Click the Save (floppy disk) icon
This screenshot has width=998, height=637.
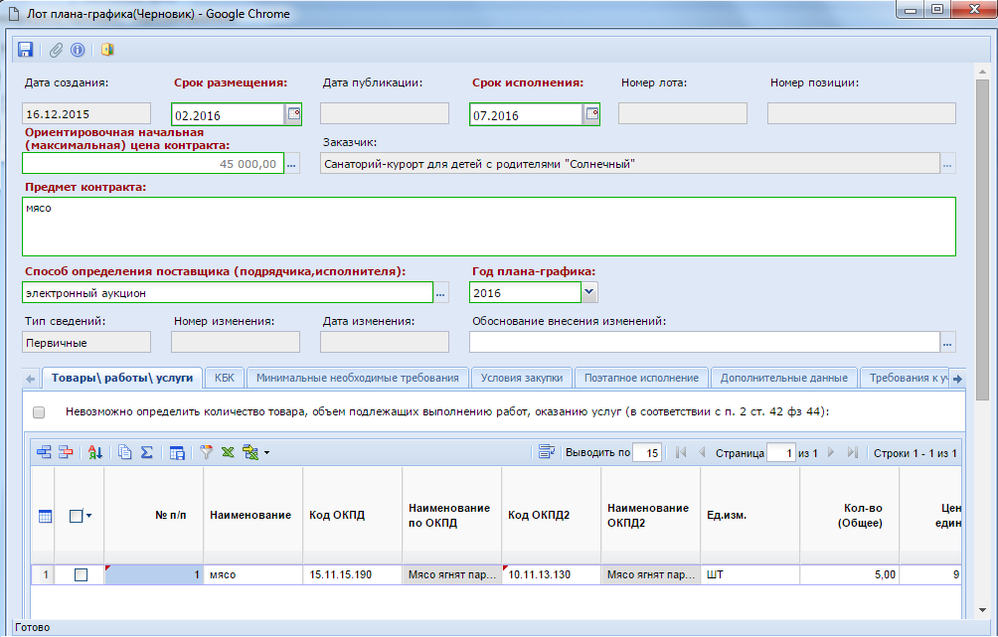pos(26,49)
